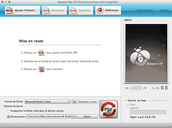Image resolution: width=172 pixels, height=128 pixels.
Task: Click the Ajouter Fichier(s) PDF button
Action: click(x=20, y=11)
